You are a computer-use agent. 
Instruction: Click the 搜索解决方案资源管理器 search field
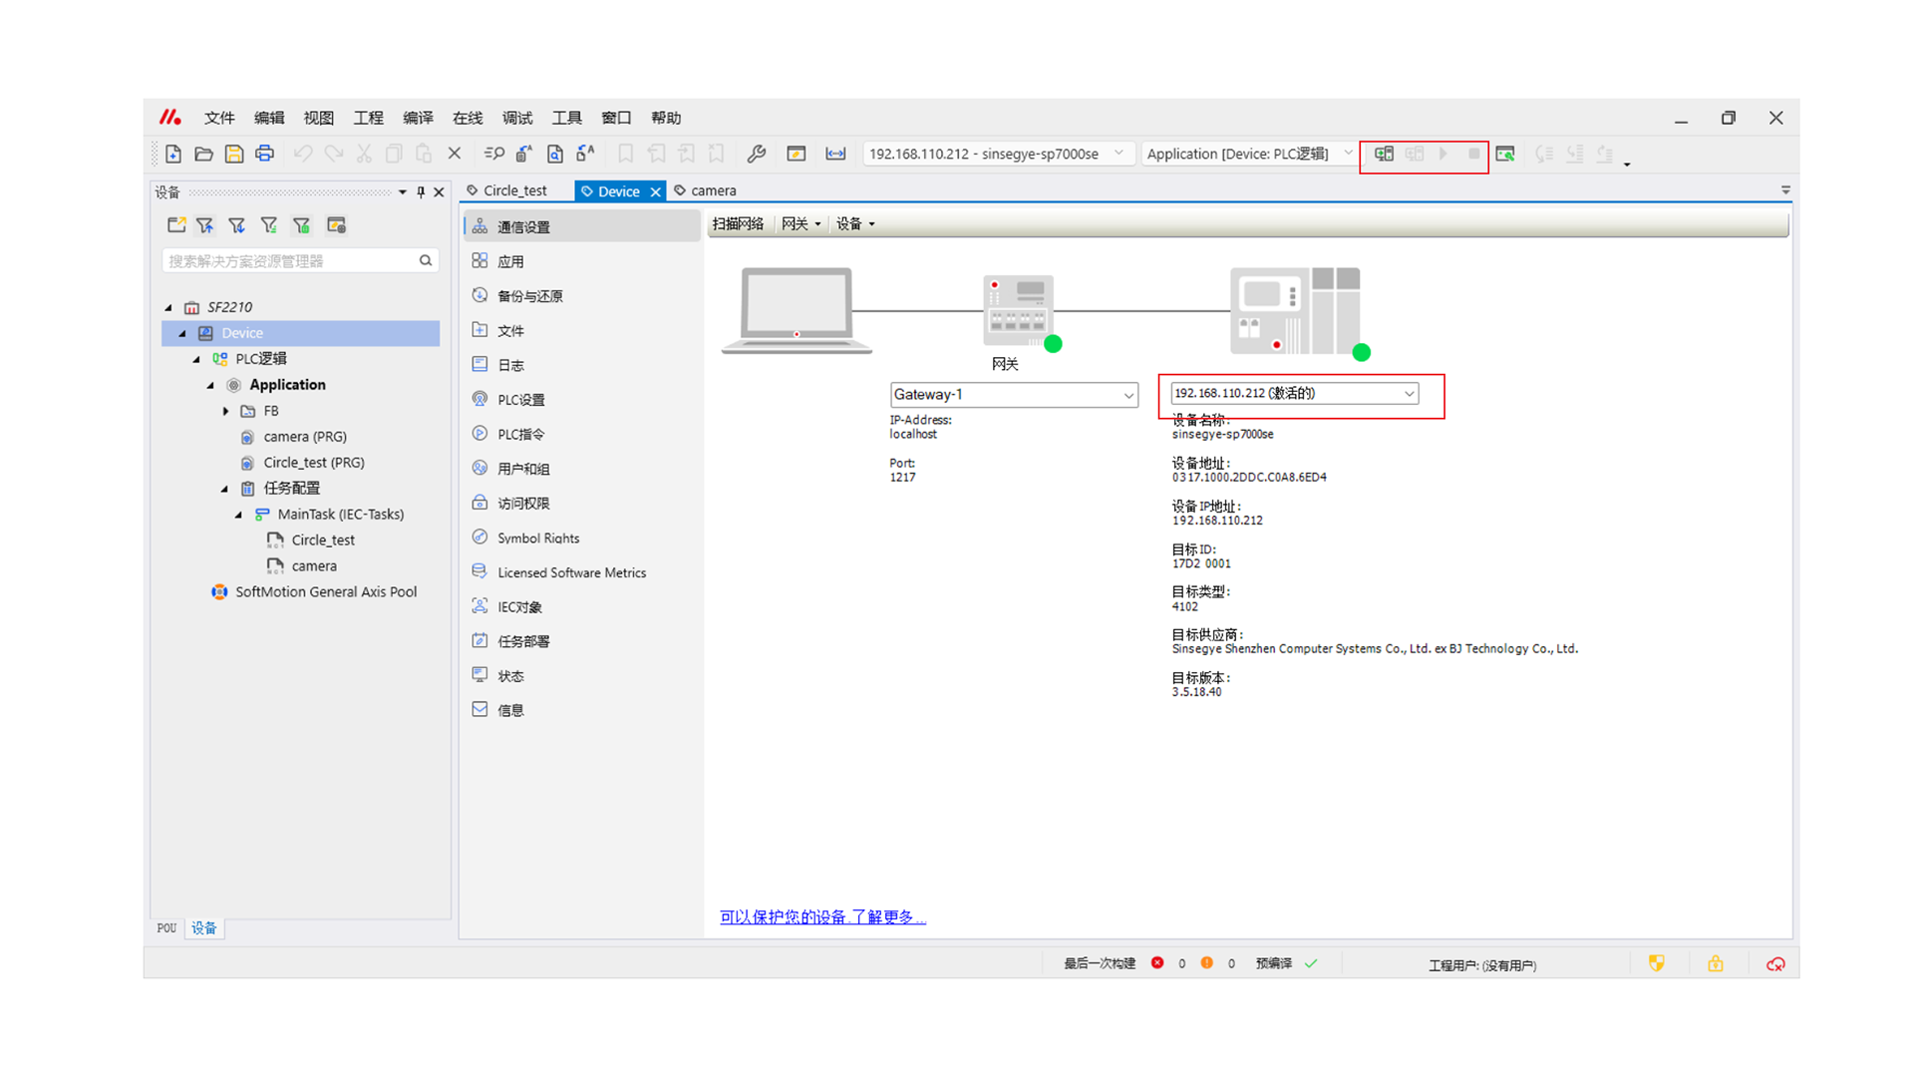tap(289, 261)
